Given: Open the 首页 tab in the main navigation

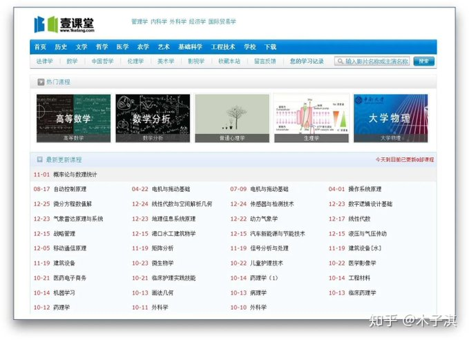Looking at the screenshot, I should pos(40,47).
